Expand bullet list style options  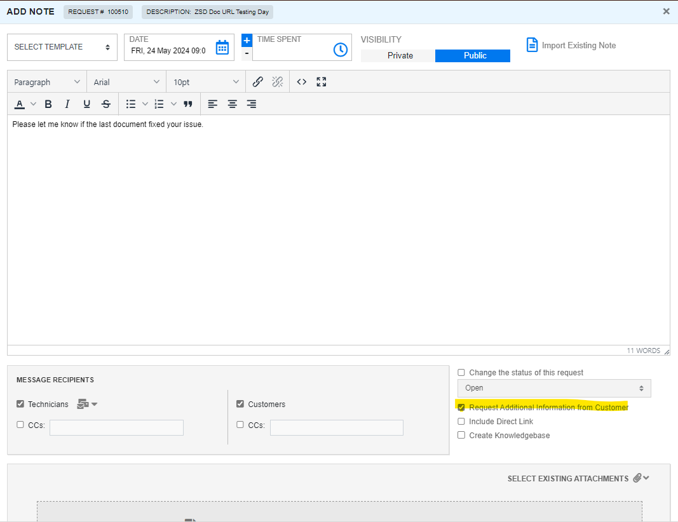146,104
